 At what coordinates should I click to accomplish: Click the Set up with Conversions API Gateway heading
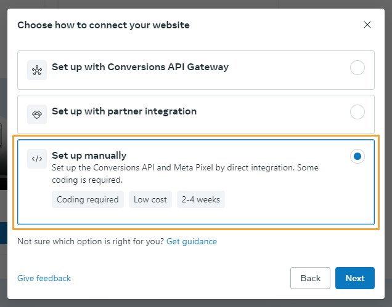[x=141, y=67]
